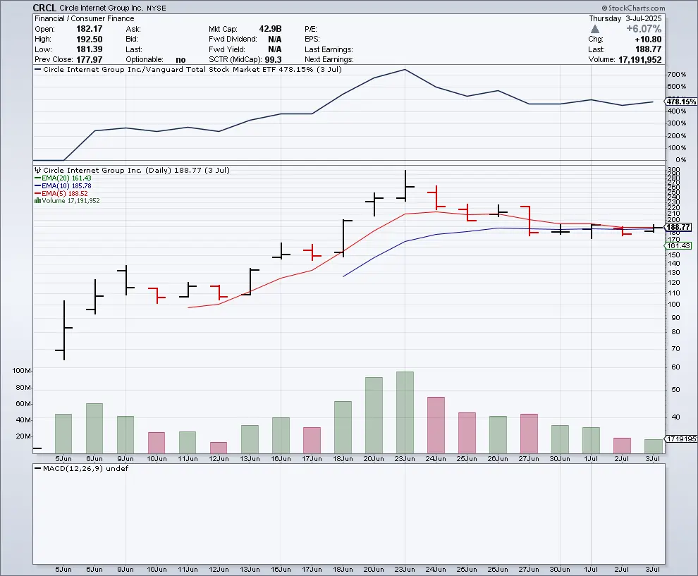Click the CRCL ticker symbol
698x576 pixels.
tap(44, 8)
